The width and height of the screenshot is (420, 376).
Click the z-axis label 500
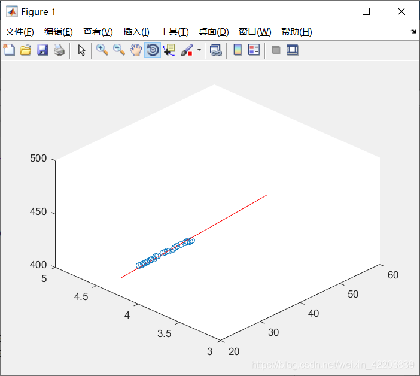pyautogui.click(x=38, y=158)
